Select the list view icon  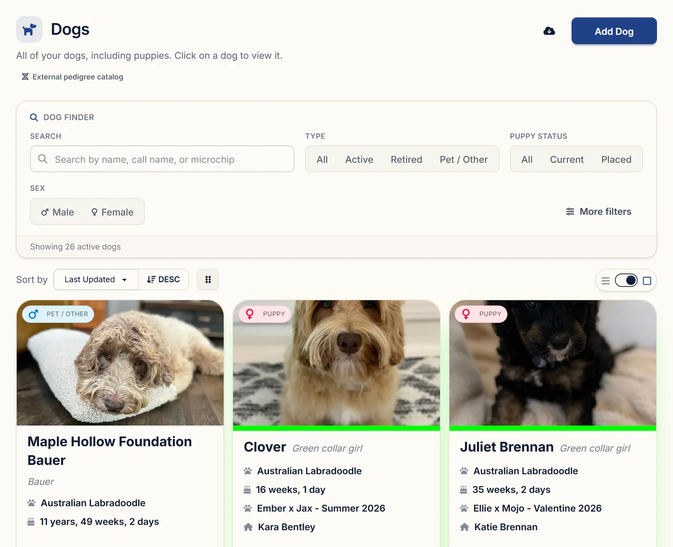point(606,281)
